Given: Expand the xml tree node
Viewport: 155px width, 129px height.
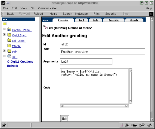Looking at the screenshot, I should point(4,56).
